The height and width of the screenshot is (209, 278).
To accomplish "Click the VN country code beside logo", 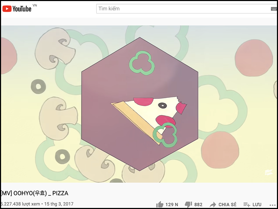I will pyautogui.click(x=35, y=5).
